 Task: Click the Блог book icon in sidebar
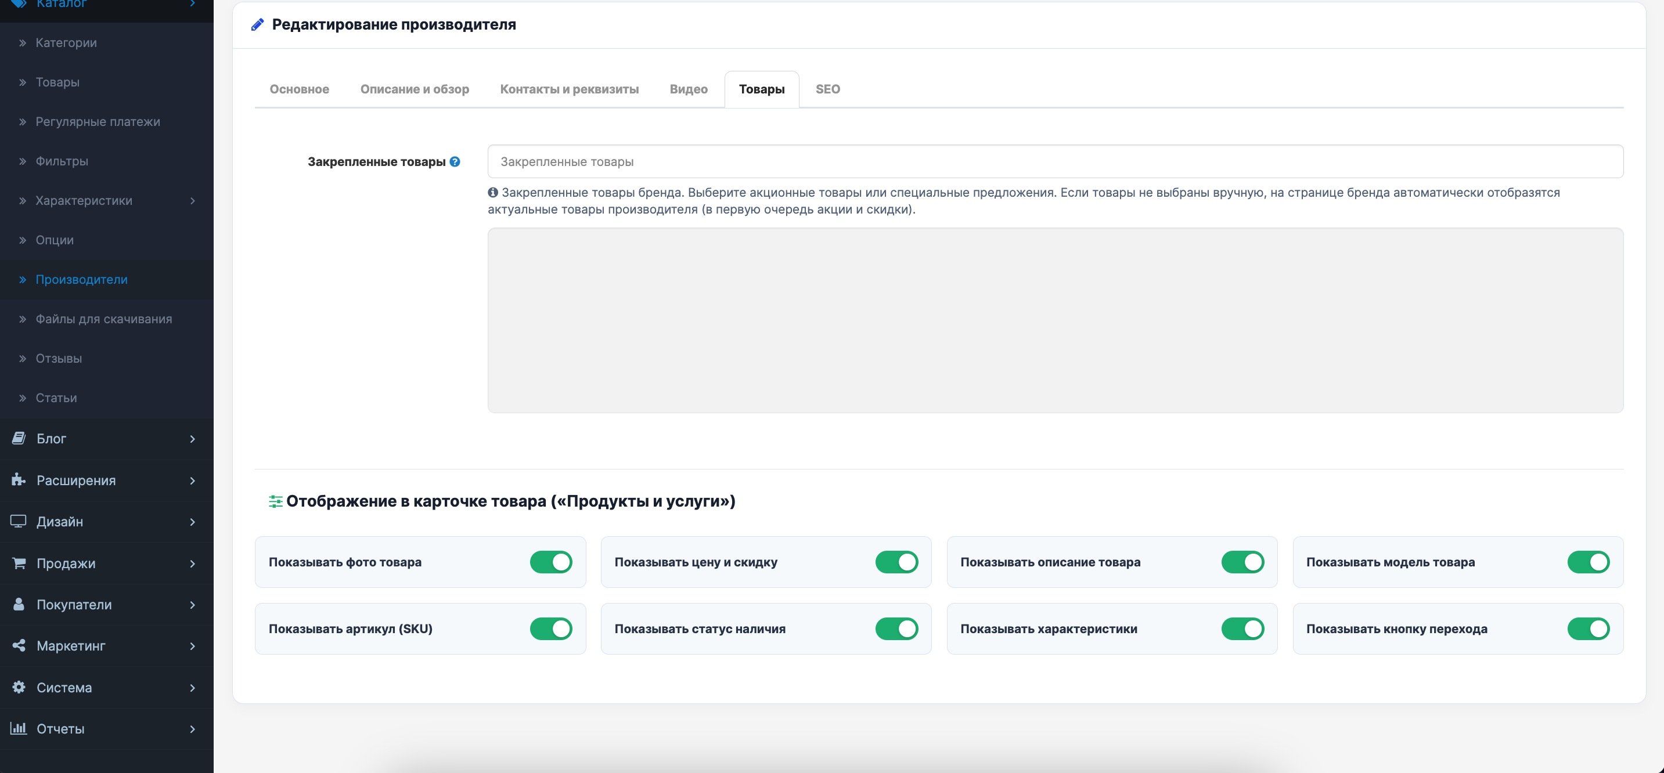(19, 438)
